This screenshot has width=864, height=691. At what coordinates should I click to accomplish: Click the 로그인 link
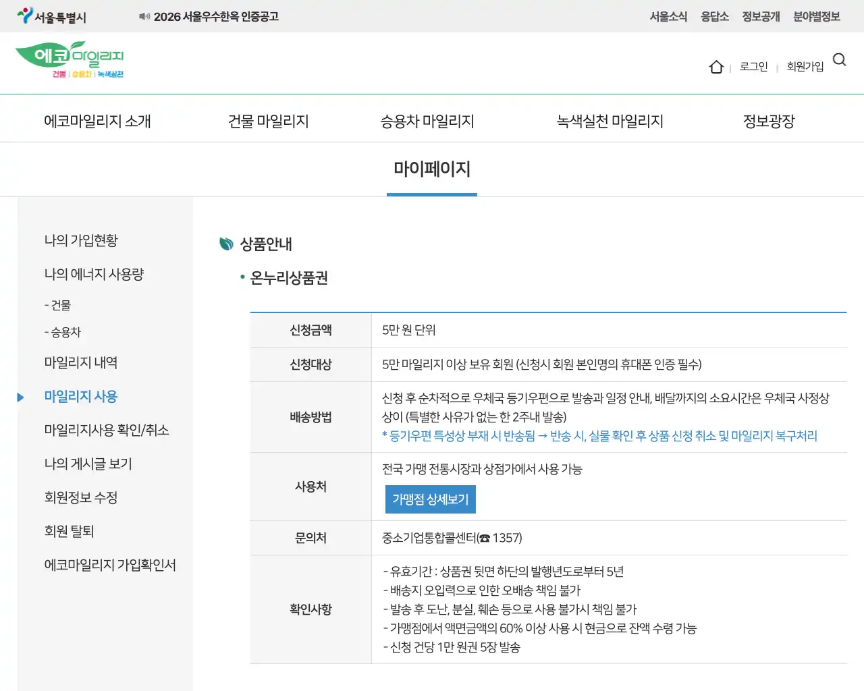(754, 66)
